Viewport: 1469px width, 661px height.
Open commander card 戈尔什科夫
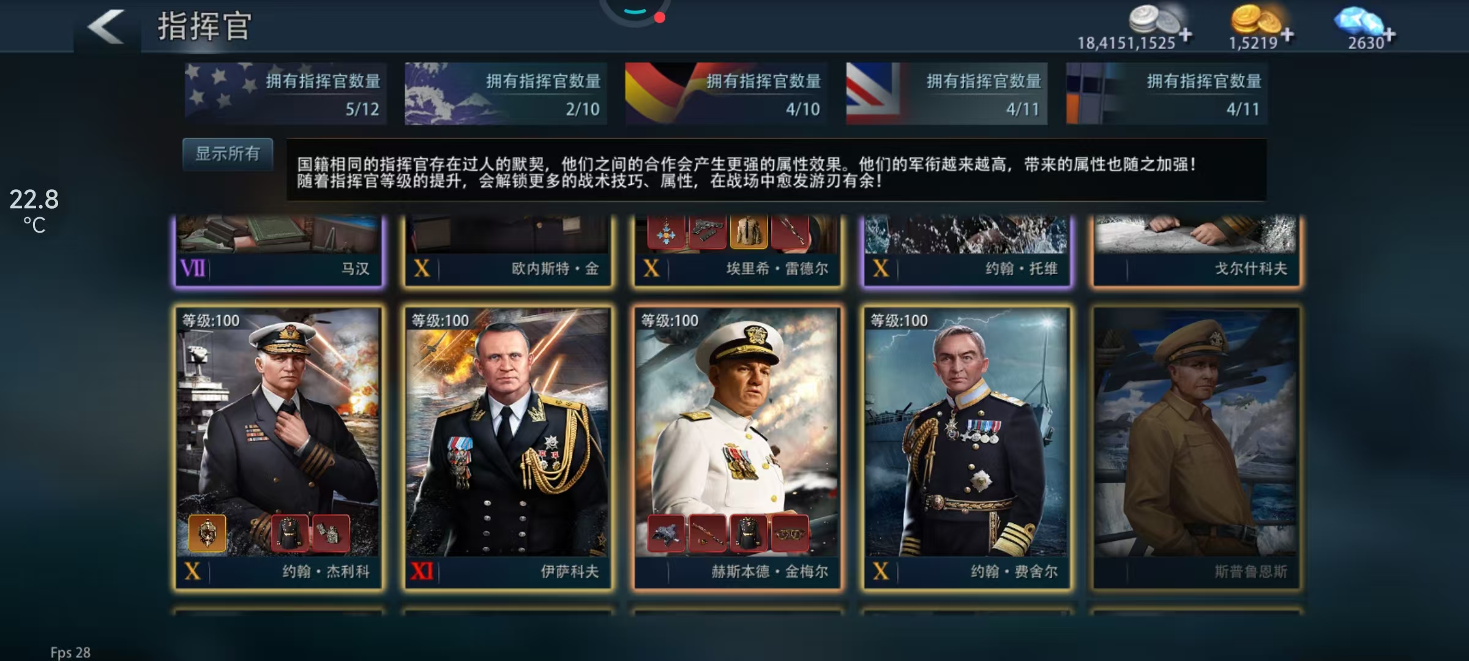pos(1196,251)
